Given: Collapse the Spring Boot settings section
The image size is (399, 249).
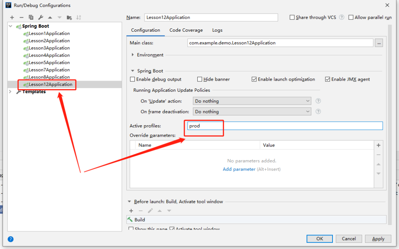Looking at the screenshot, I should pos(133,71).
